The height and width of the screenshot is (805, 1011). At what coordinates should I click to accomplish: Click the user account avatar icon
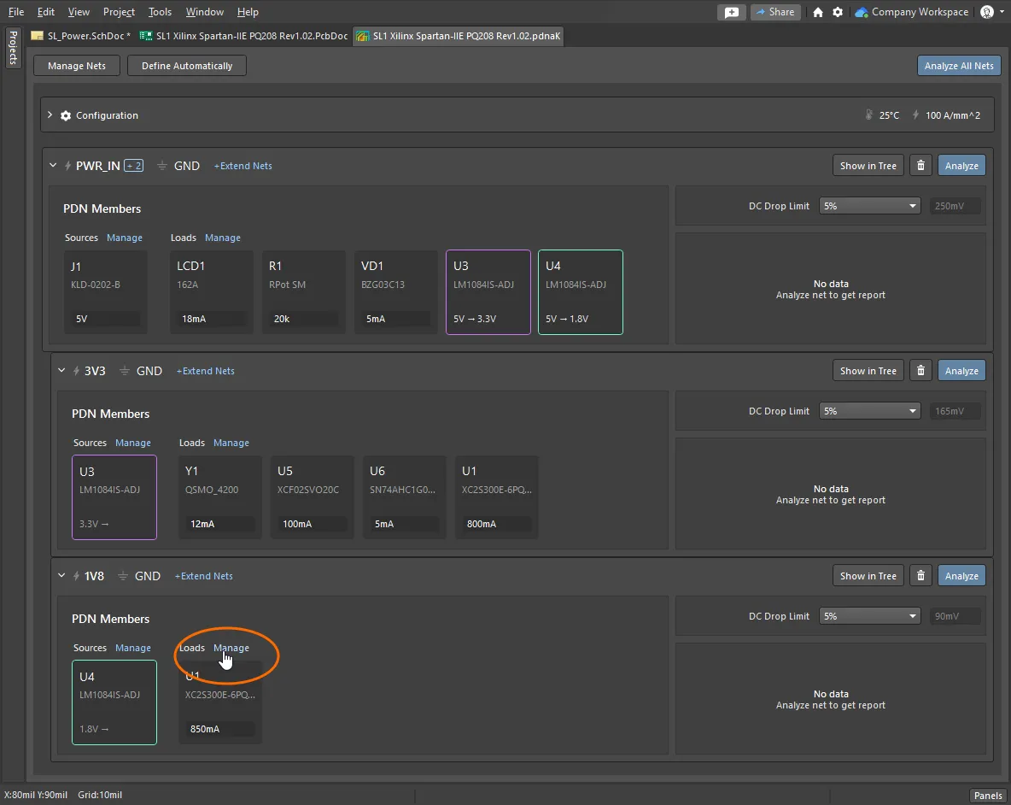pyautogui.click(x=987, y=12)
